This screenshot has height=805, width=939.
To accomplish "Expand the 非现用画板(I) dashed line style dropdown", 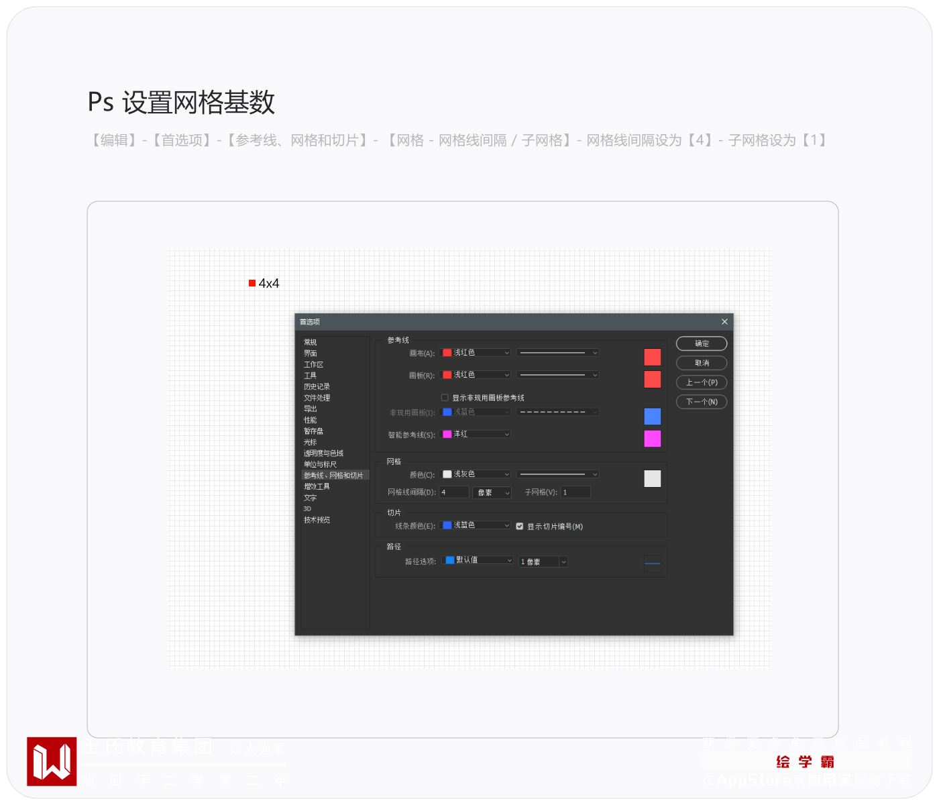I will coord(557,412).
